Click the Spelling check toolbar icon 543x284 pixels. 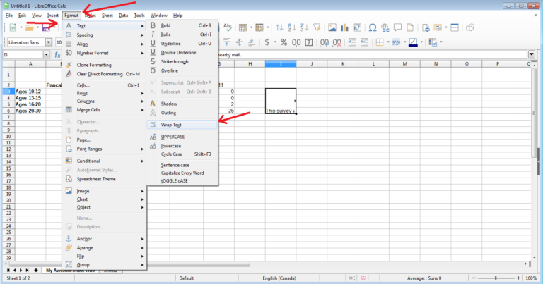pos(228,27)
